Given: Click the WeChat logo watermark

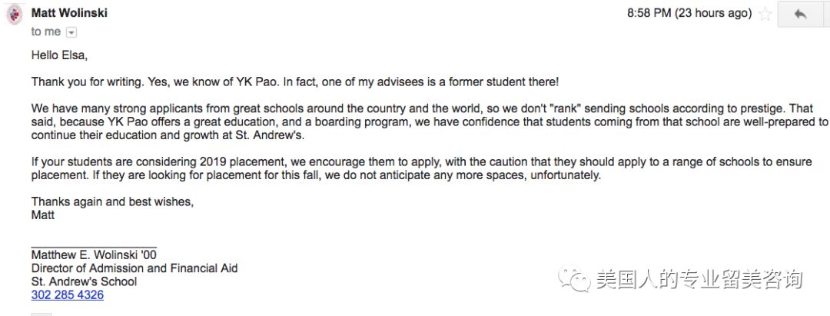Looking at the screenshot, I should 574,279.
